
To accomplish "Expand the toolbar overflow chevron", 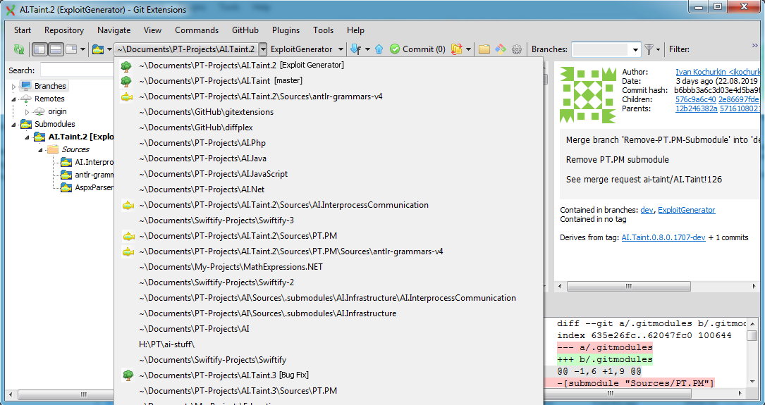I will [x=755, y=46].
